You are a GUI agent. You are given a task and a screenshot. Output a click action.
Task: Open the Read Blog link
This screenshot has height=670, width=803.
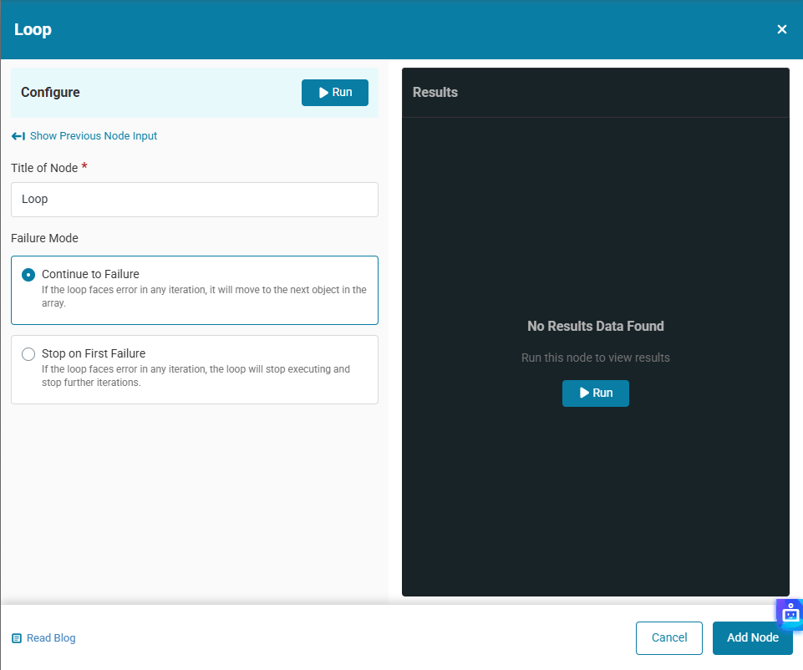(51, 638)
